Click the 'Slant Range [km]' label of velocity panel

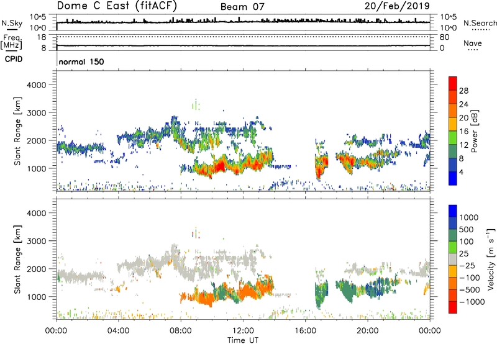click(17, 260)
